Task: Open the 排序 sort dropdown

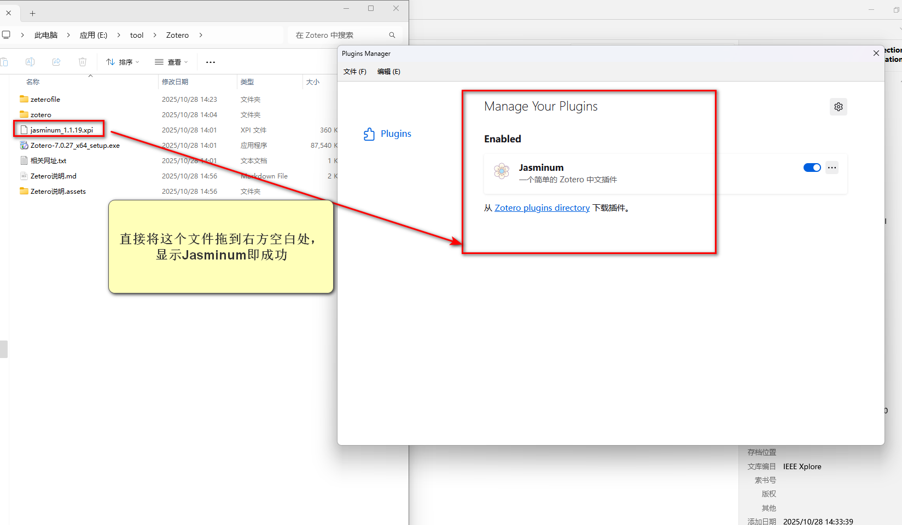Action: [x=123, y=62]
